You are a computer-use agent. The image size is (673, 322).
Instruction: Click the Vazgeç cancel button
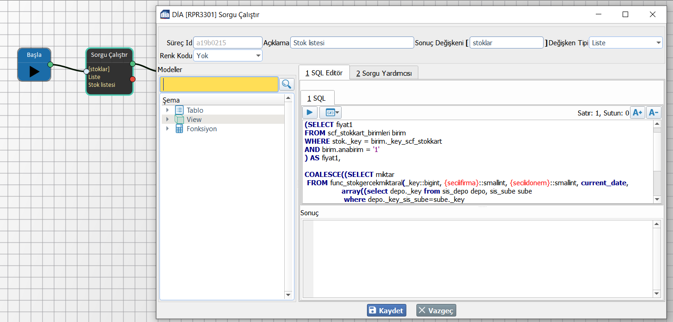pyautogui.click(x=436, y=310)
